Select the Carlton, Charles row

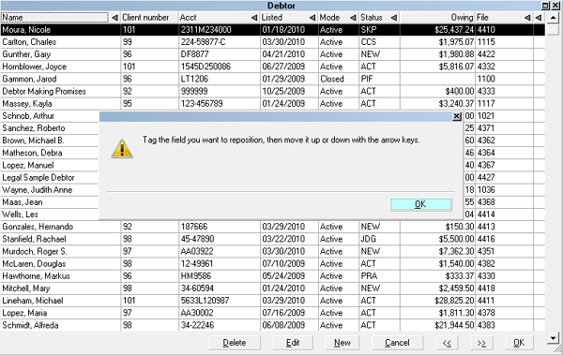click(272, 42)
